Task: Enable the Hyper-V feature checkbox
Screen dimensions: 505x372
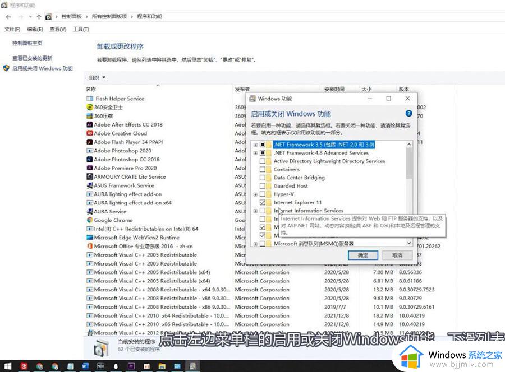Action: [x=263, y=194]
